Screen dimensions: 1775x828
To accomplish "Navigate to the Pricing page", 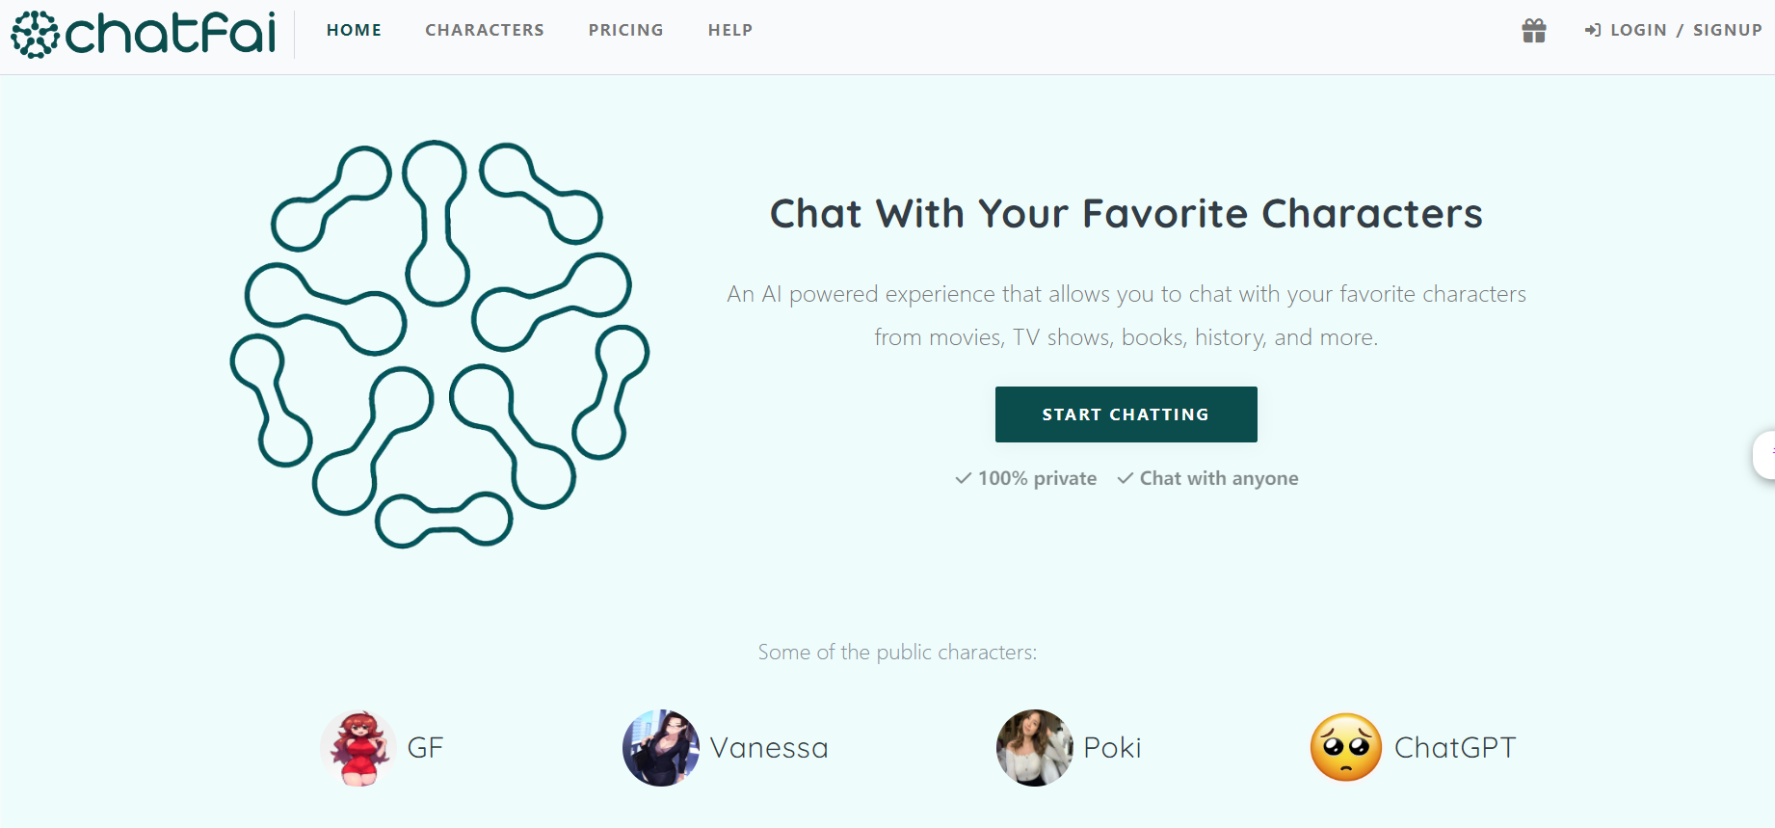I will tap(626, 30).
